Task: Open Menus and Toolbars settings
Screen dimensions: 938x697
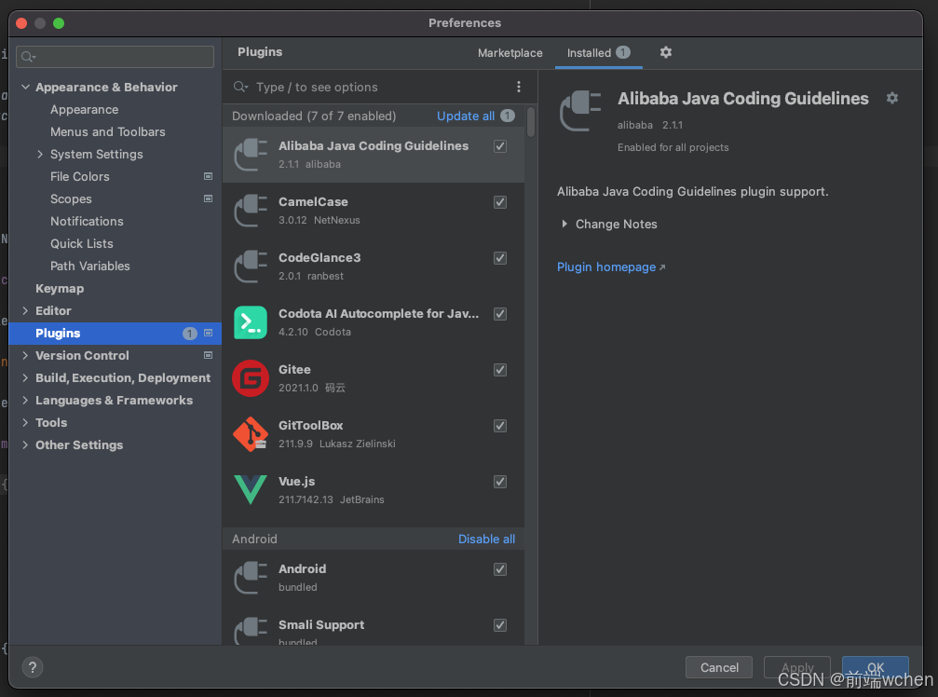Action: [x=108, y=131]
